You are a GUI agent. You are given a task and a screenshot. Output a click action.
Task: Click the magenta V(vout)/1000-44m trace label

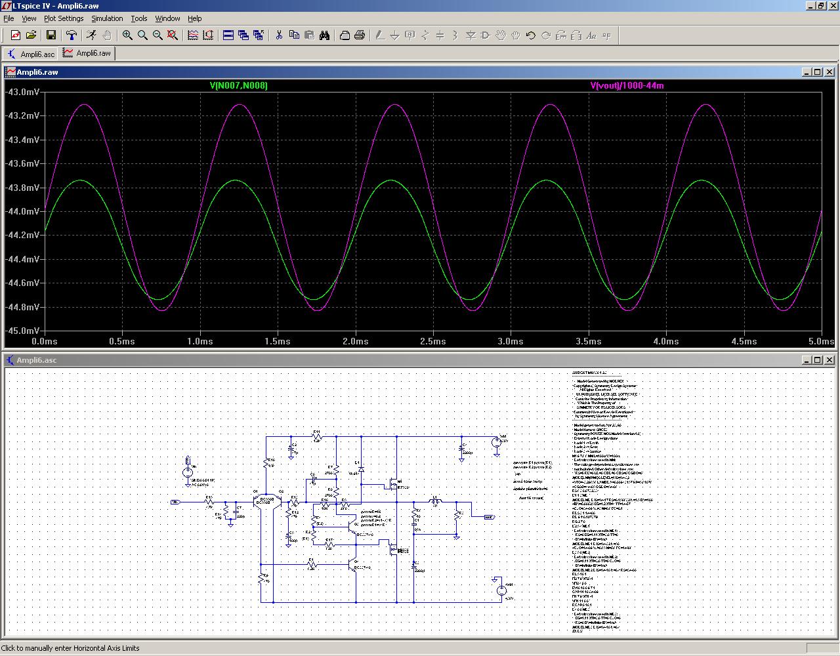(x=627, y=86)
